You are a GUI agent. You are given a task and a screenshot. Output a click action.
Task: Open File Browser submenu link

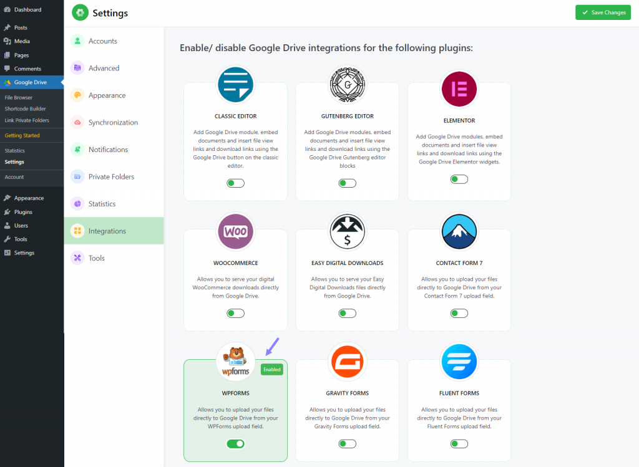tap(18, 97)
